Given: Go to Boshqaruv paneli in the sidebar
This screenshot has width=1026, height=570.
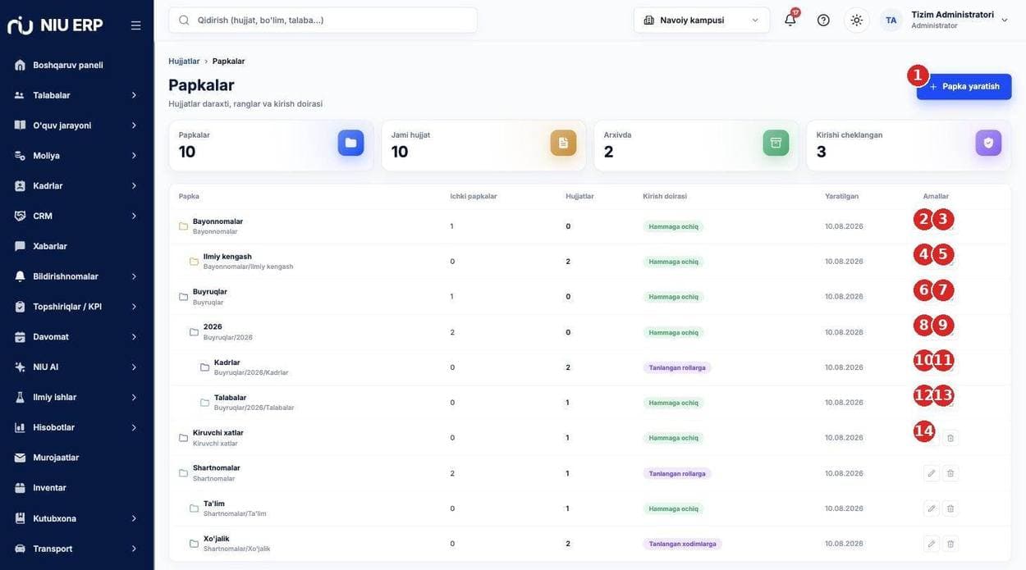Looking at the screenshot, I should [x=76, y=65].
